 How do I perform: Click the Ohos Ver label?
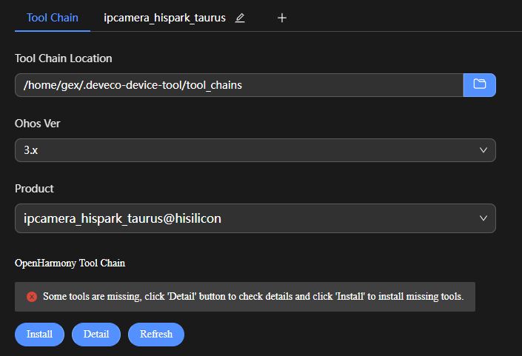pos(38,124)
